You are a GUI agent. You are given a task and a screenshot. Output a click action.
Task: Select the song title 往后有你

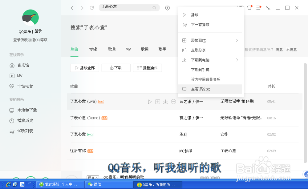pyautogui.click(x=78, y=151)
